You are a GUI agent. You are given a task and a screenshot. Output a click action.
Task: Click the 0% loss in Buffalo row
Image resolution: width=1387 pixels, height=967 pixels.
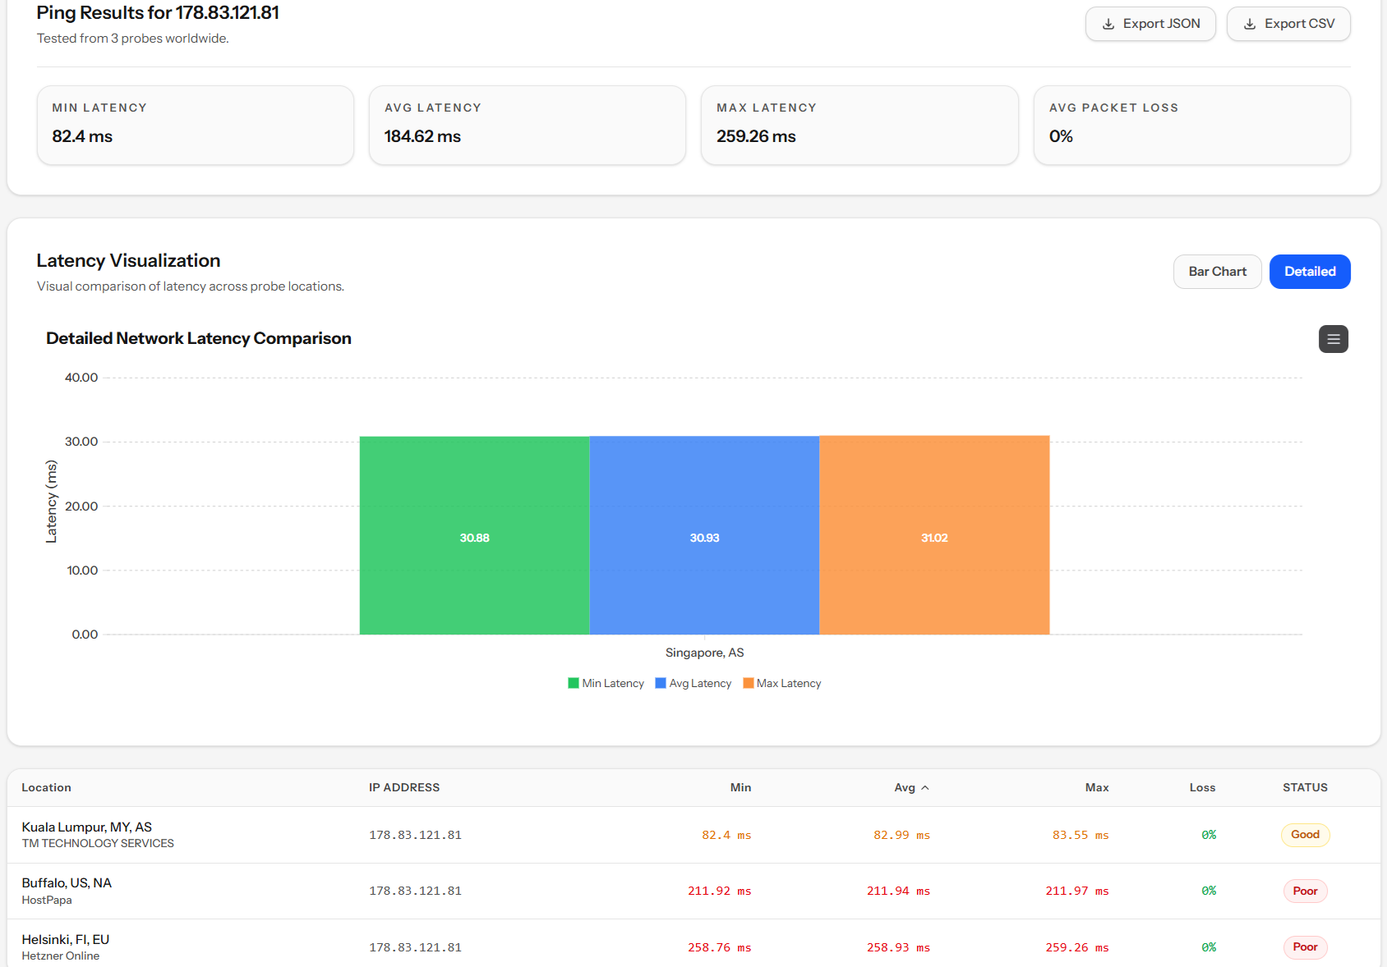coord(1209,891)
